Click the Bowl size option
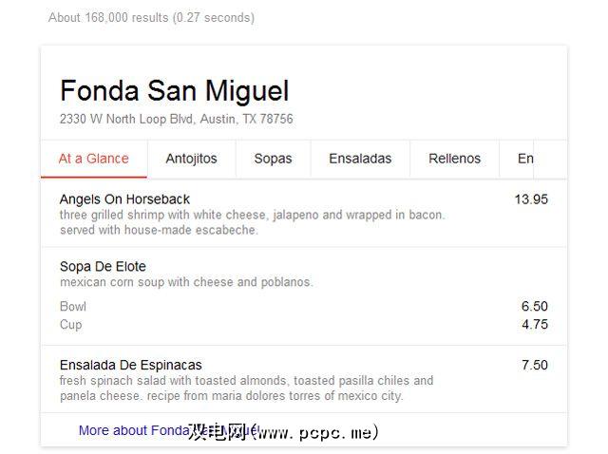This screenshot has width=608, height=454. tap(73, 306)
